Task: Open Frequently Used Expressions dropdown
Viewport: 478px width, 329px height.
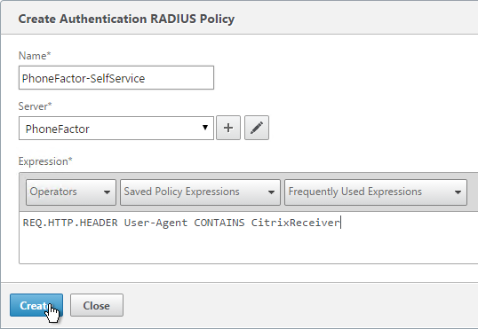Action: point(376,192)
